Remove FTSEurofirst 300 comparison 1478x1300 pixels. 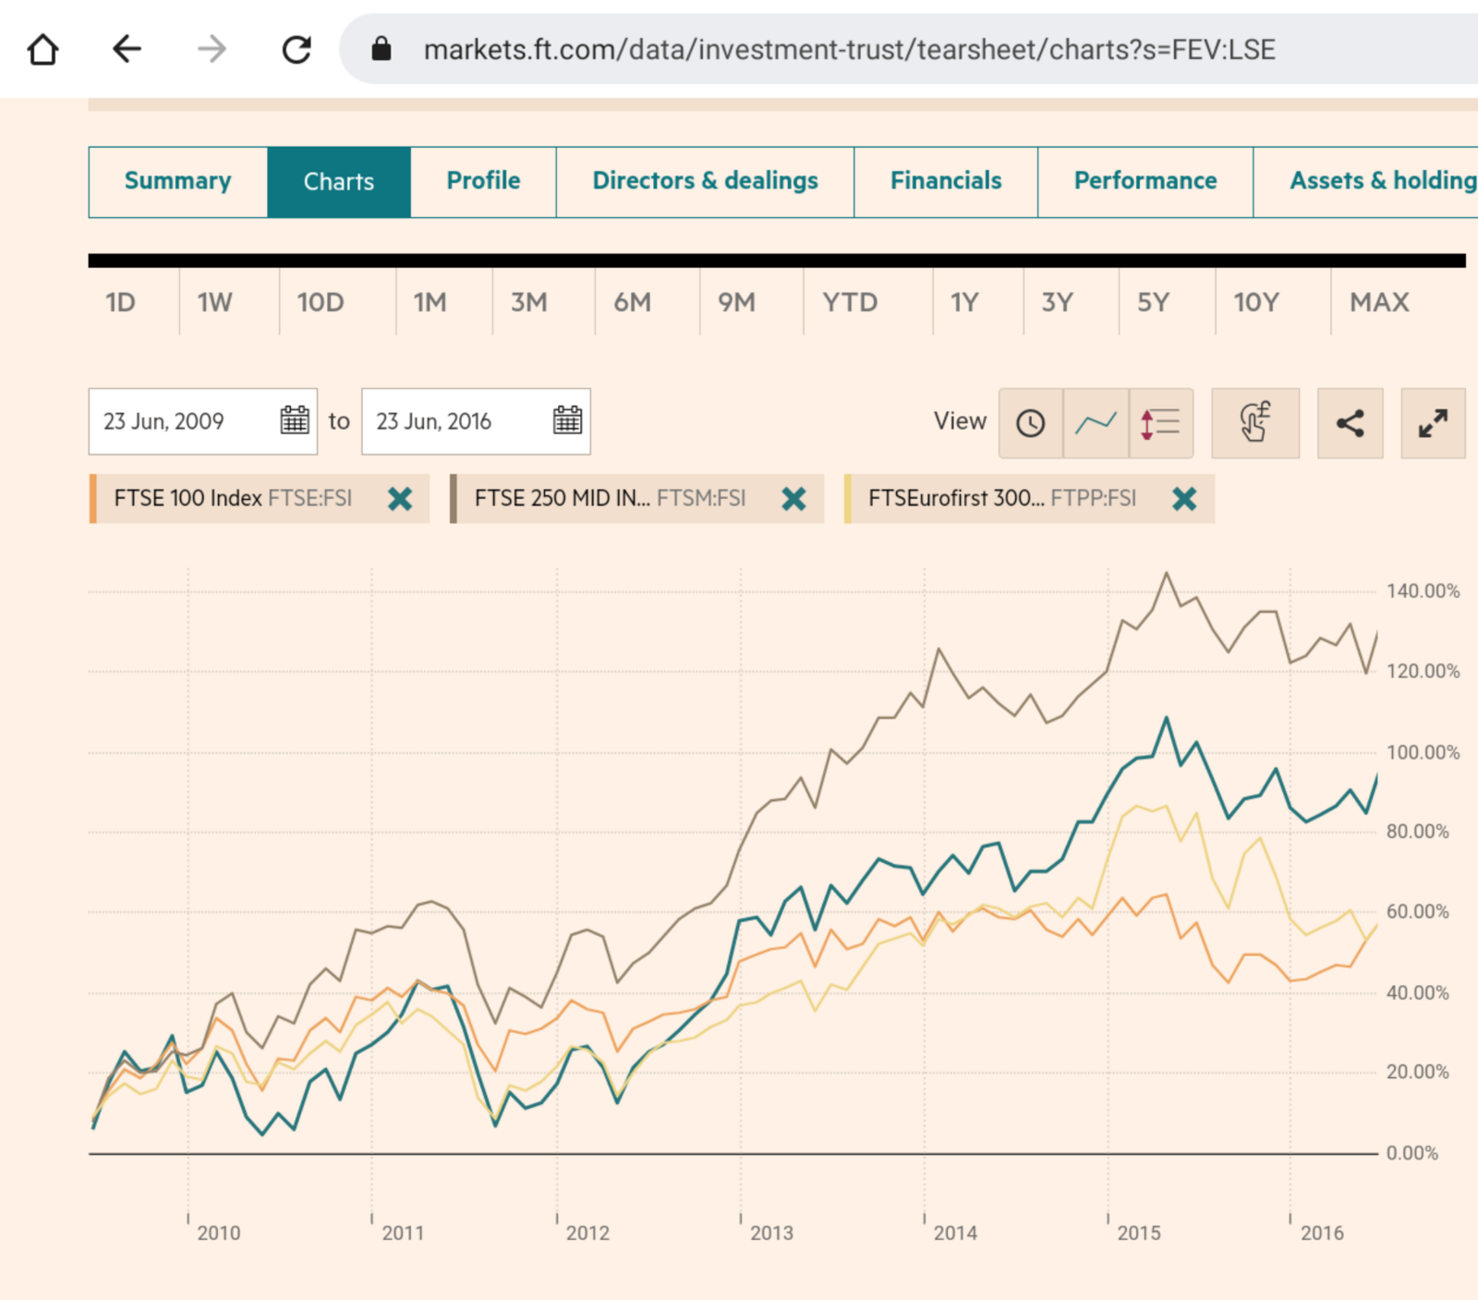(x=1184, y=499)
